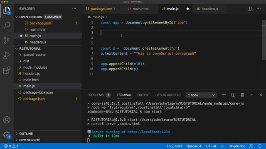Click line number 9 in the gutter
Viewport: 266px width, 149px height.
(x=92, y=64)
